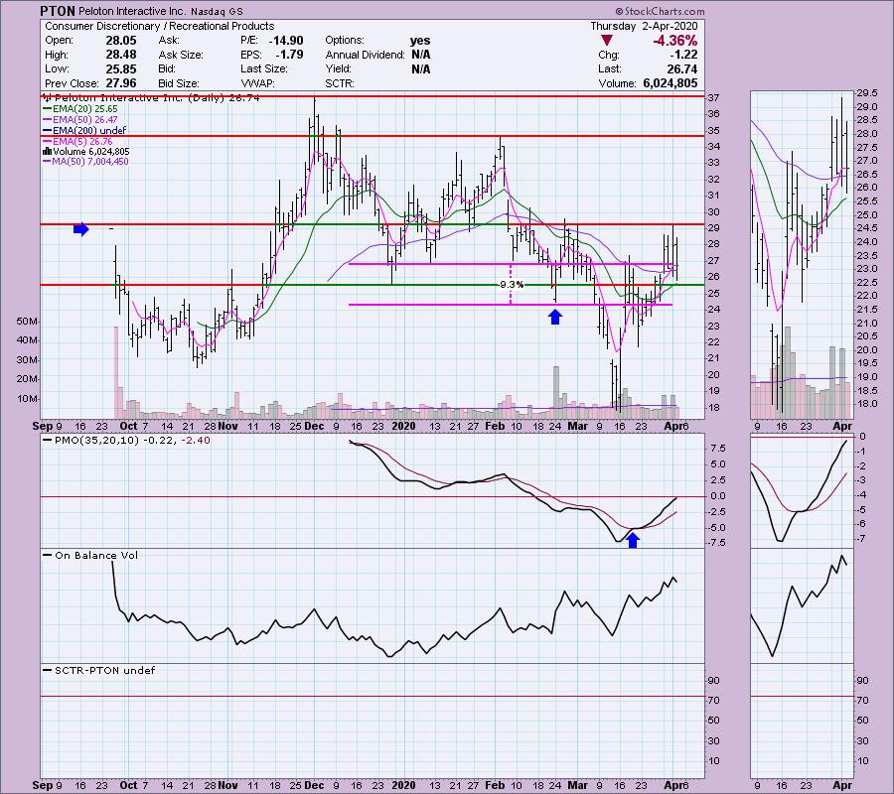Image resolution: width=894 pixels, height=794 pixels.
Task: Select the Prev Close value 27.96
Action: (121, 83)
